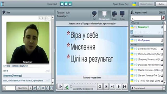Switch to the Презентація tab
167x94 pixels.
(x=104, y=15)
